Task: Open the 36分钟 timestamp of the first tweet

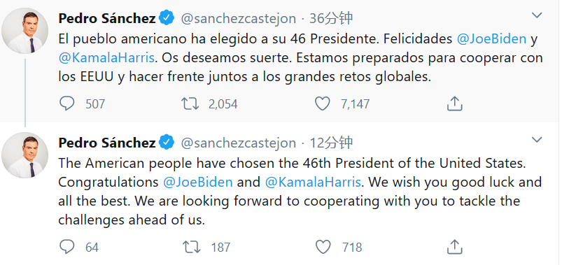Action: pyautogui.click(x=330, y=18)
